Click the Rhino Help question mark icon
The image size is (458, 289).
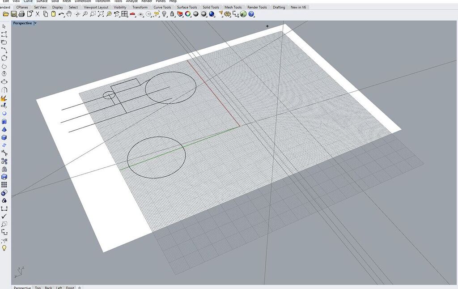coord(251,14)
